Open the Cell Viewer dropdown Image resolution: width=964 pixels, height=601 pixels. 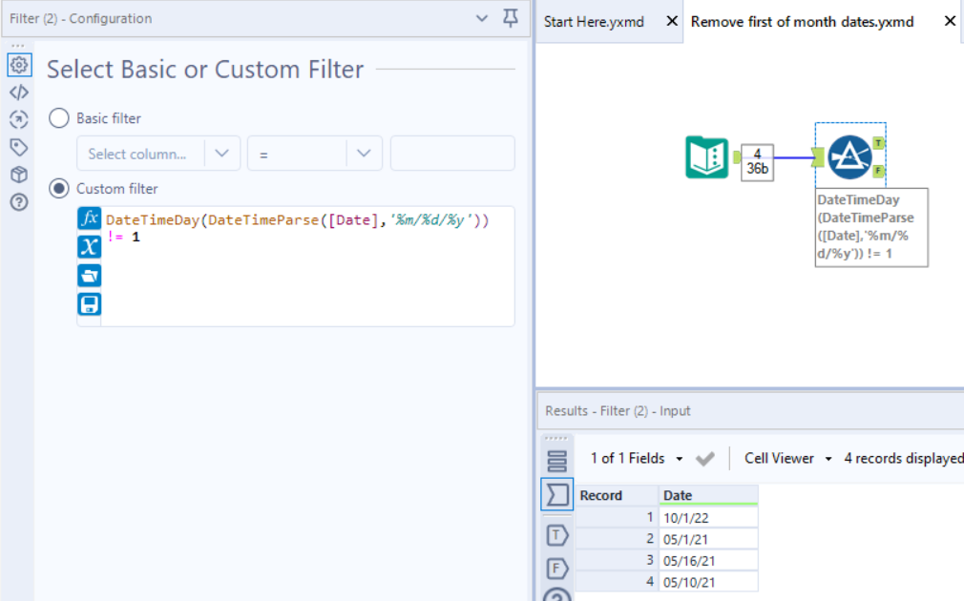coord(788,458)
